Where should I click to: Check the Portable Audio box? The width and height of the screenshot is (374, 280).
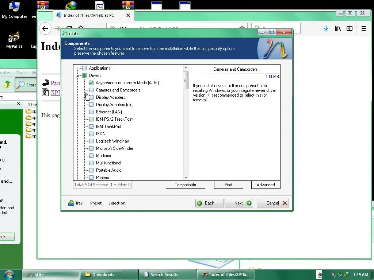[x=91, y=170]
